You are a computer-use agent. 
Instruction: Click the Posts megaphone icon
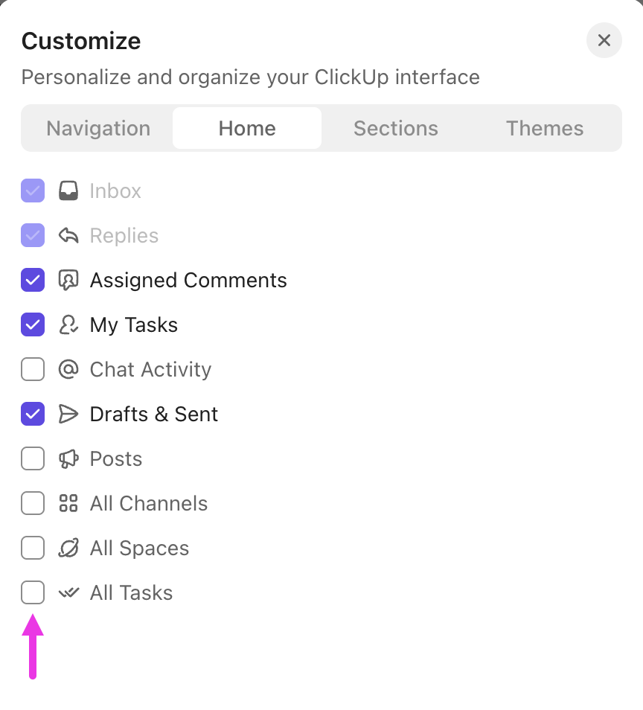coord(68,458)
